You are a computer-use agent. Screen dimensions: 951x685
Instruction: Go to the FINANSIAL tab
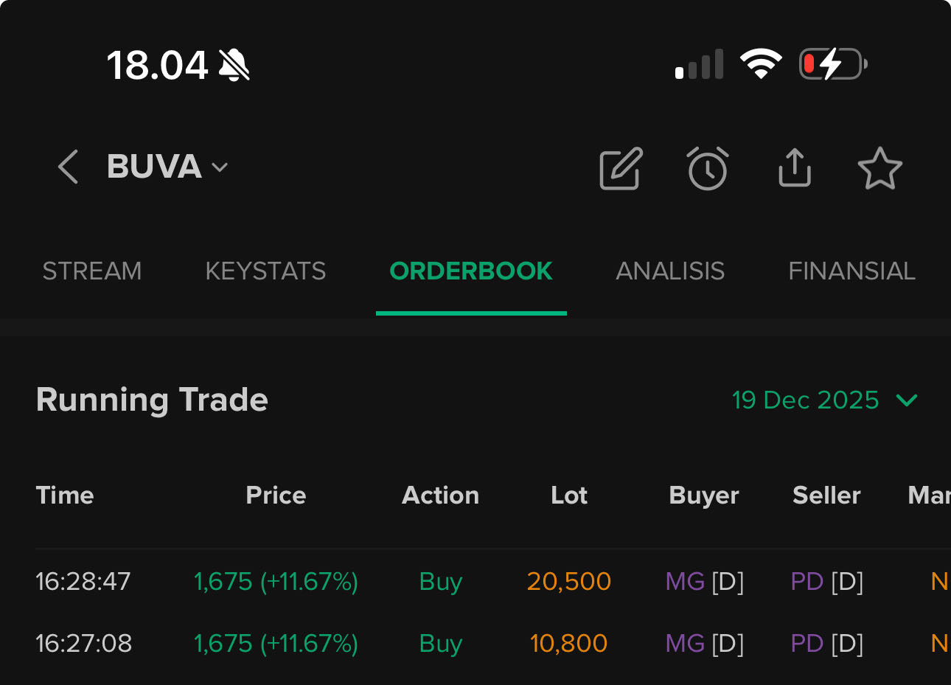pyautogui.click(x=851, y=271)
